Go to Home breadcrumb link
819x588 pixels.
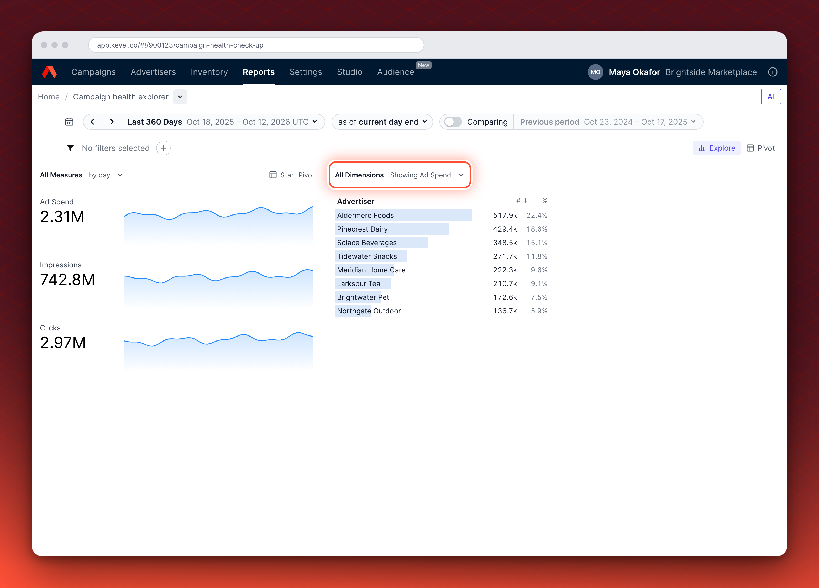[49, 97]
